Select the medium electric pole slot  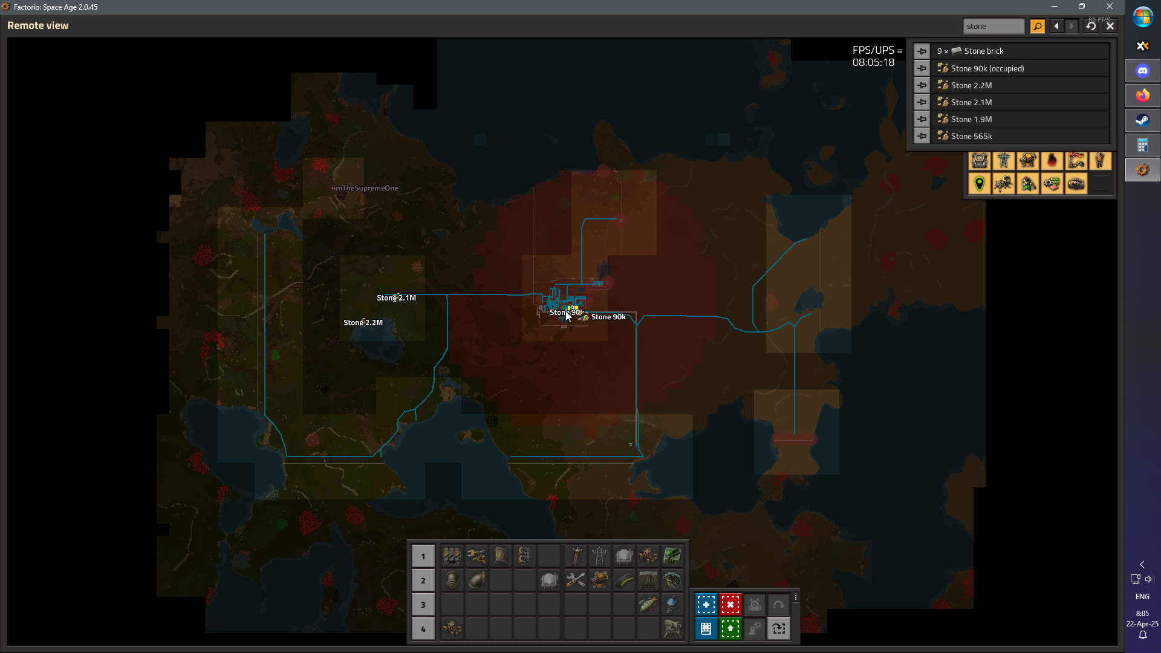[576, 556]
